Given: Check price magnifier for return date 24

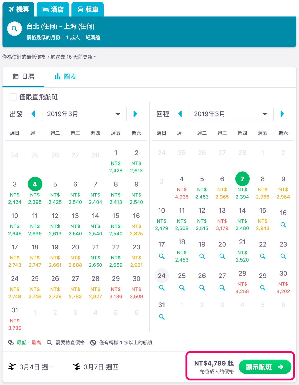Looking at the screenshot, I should (x=162, y=288).
